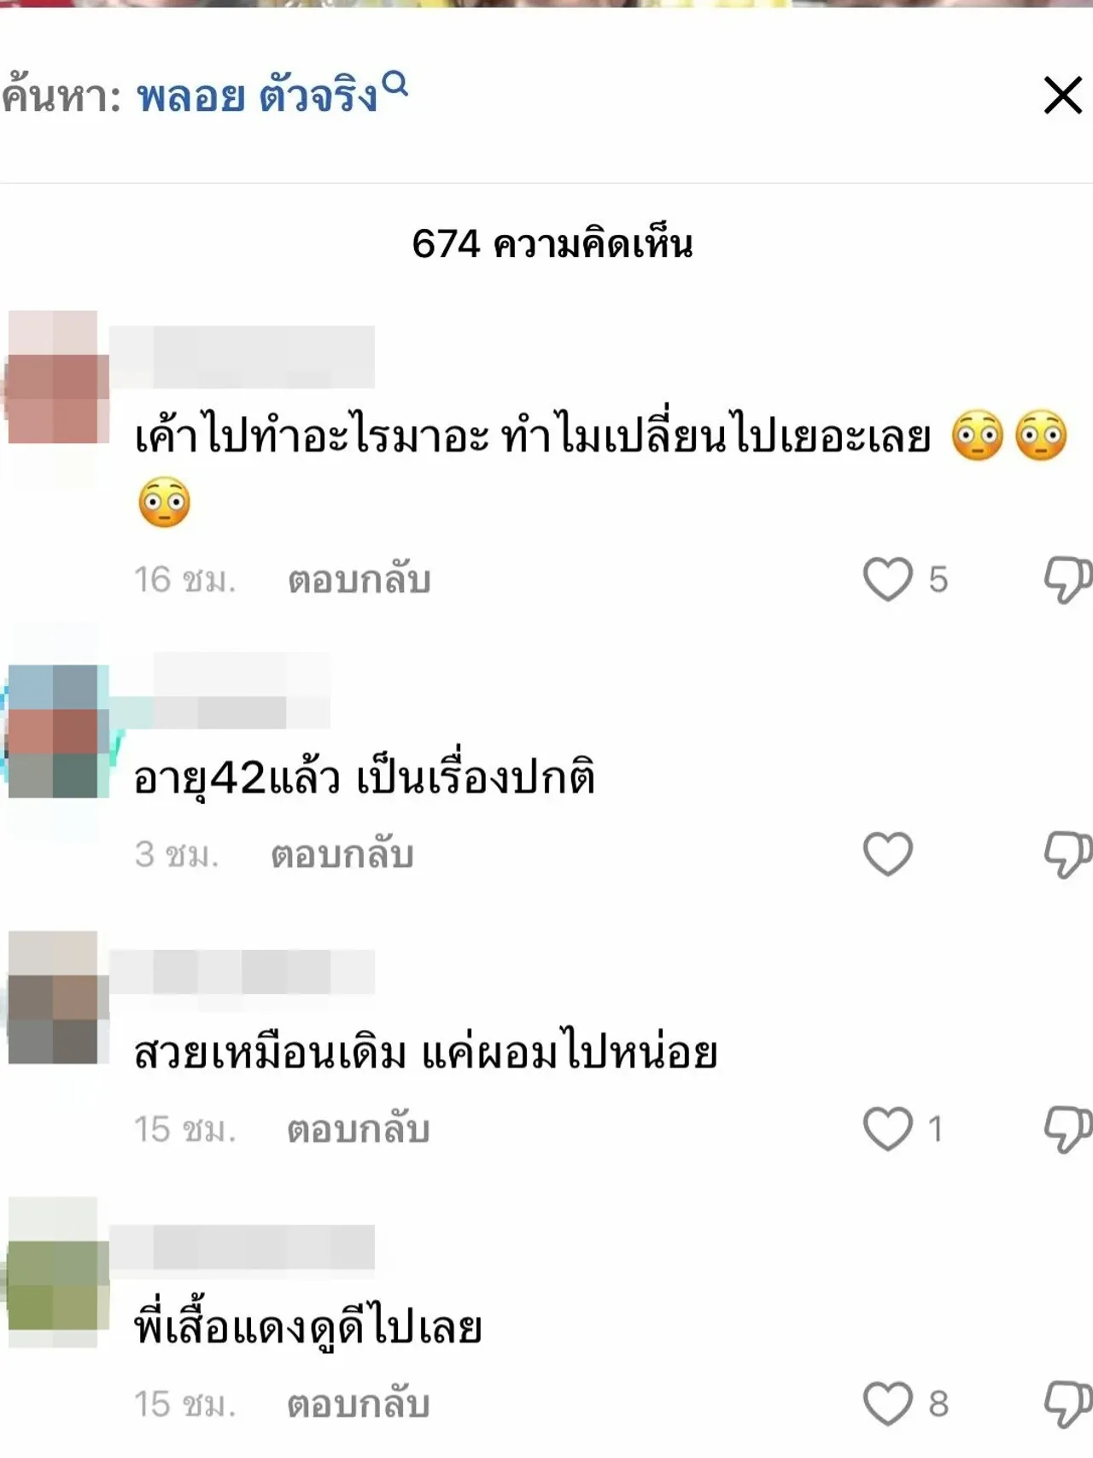Reply to the 3 ชม. comment
Viewport: 1093px width, 1458px height.
click(x=342, y=854)
